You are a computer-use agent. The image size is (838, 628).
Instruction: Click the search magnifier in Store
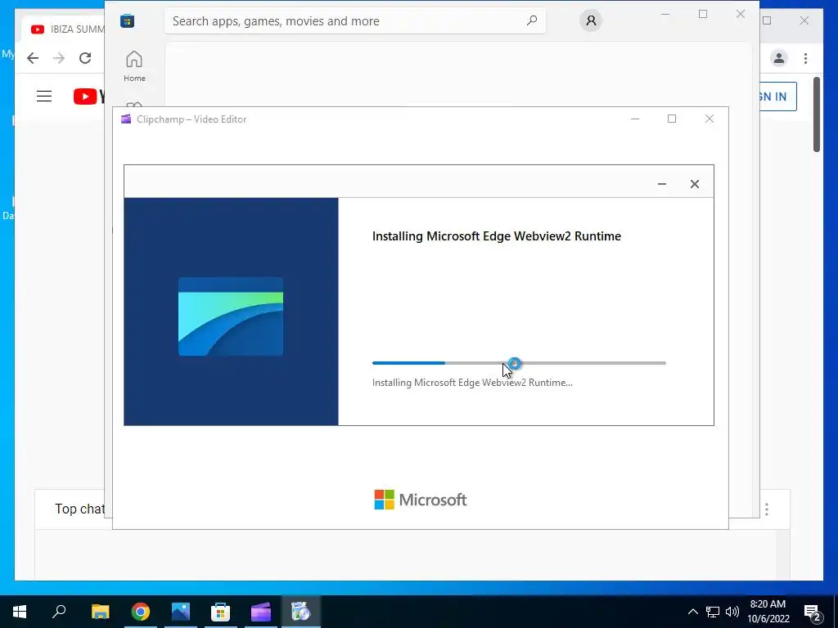coord(532,20)
